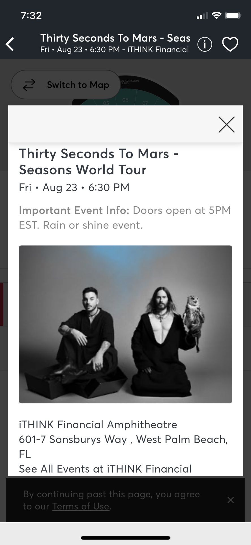
Task: Tap the 7:32 clock in status bar
Action: click(x=31, y=15)
